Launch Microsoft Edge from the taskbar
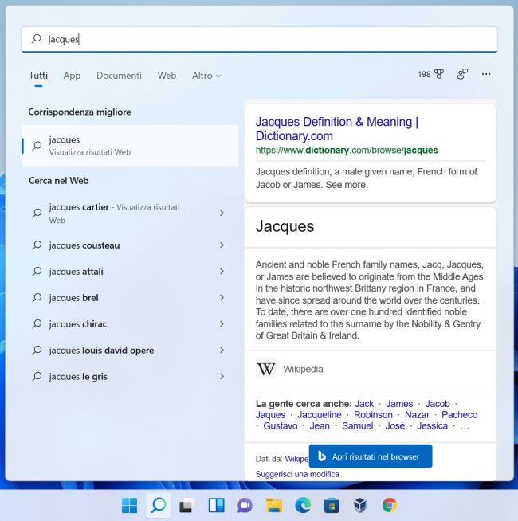Viewport: 518px width, 521px height. [x=303, y=505]
